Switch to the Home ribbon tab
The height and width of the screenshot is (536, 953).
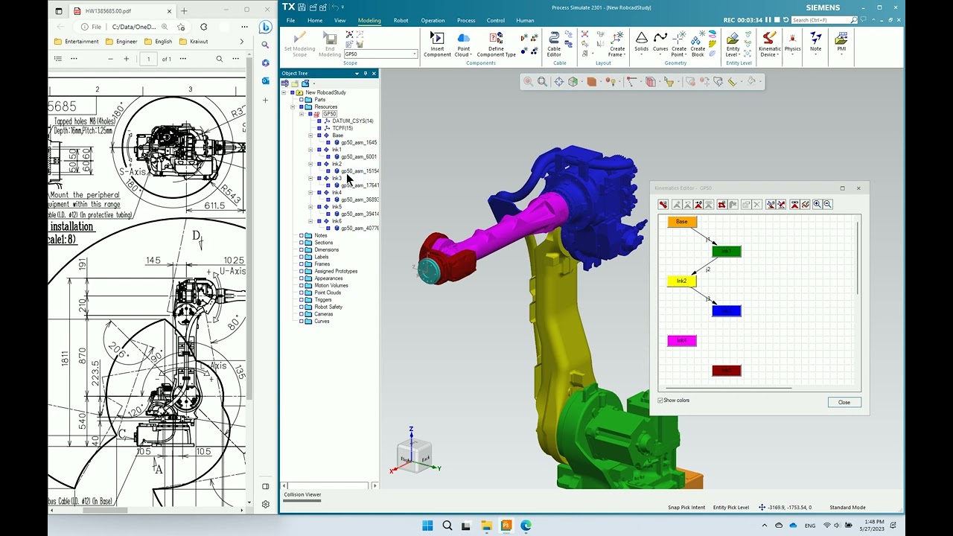[315, 21]
